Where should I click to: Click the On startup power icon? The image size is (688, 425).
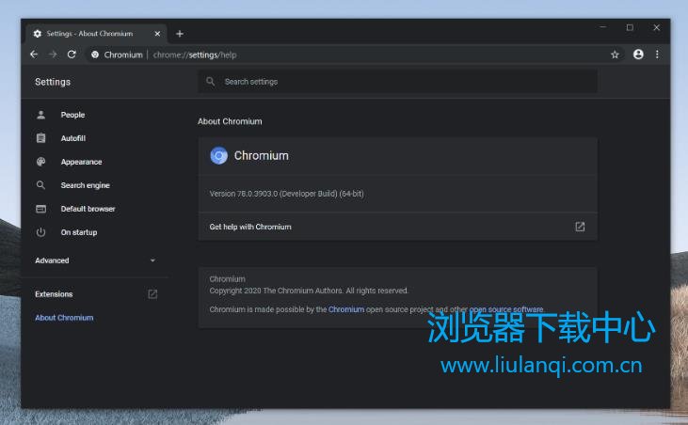40,232
